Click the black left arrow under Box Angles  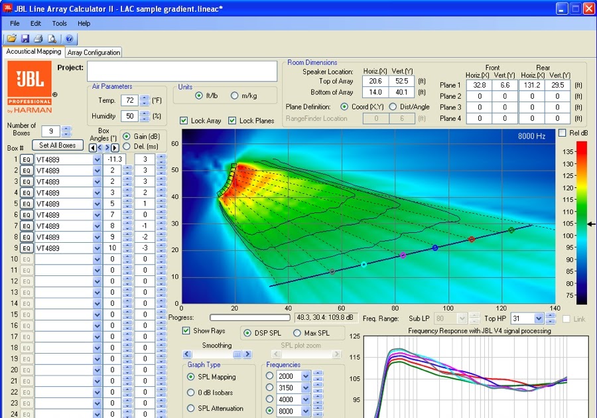coord(92,148)
